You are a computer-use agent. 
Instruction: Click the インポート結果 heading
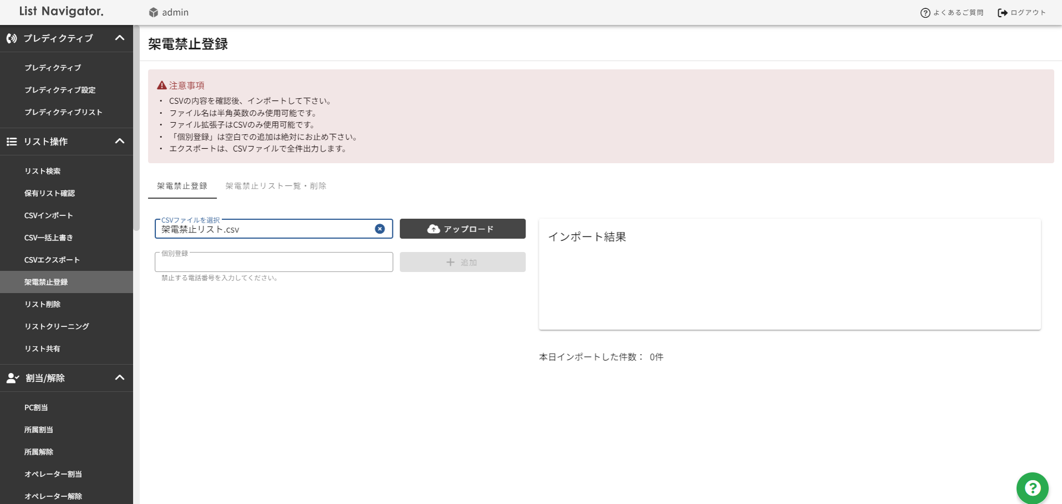coord(587,237)
